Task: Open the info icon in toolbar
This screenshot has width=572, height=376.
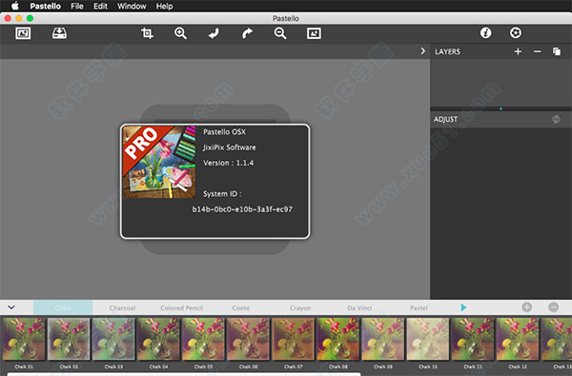Action: 485,32
